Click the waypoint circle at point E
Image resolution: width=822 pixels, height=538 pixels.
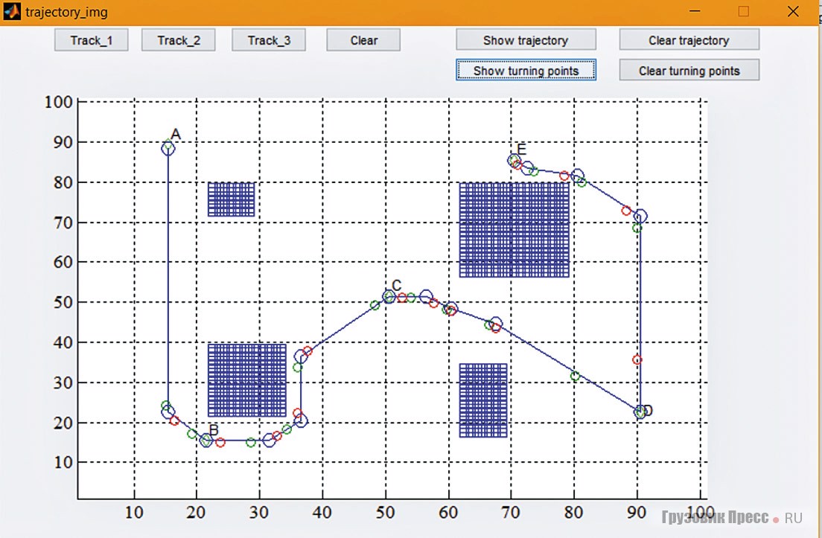pos(514,160)
